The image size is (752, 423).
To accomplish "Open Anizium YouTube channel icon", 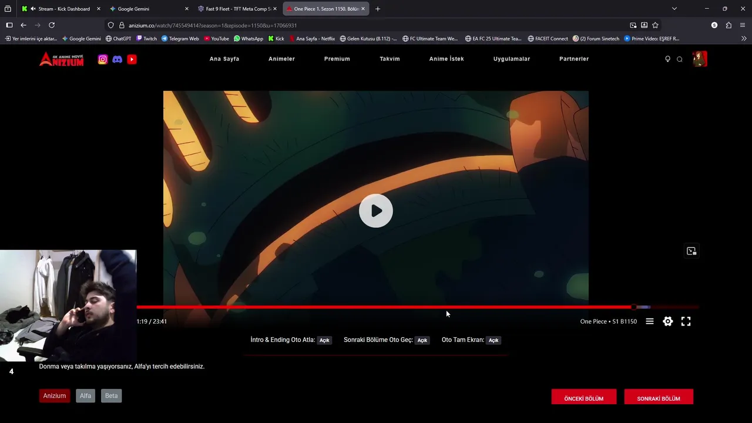I will [x=132, y=59].
